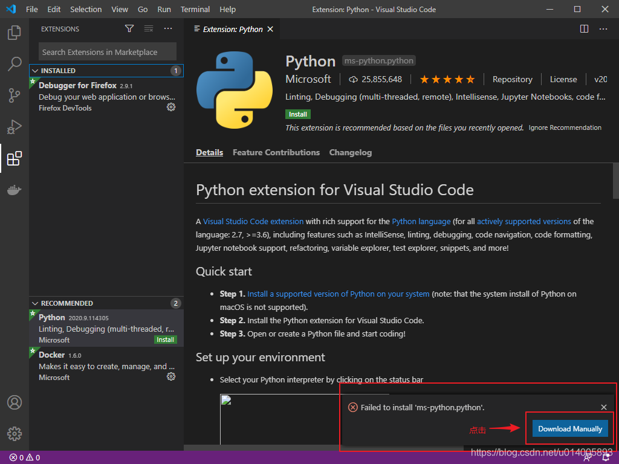Click the star rating of Python extension
Image resolution: width=619 pixels, height=464 pixels.
[x=447, y=79]
